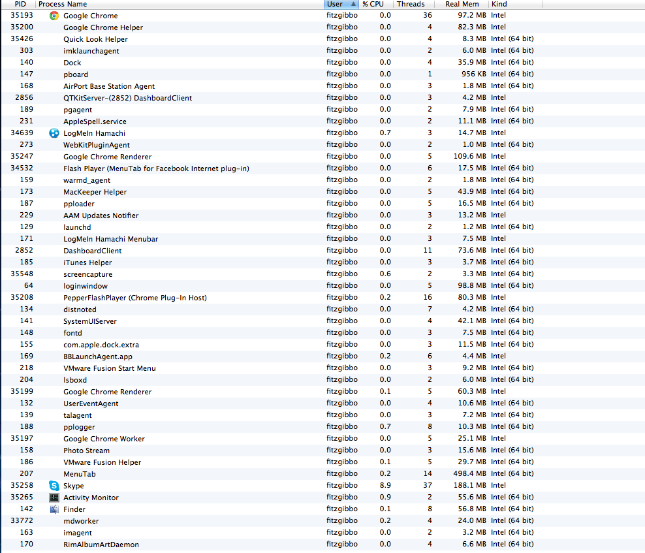The height and width of the screenshot is (553, 645).
Task: Select the Photo Stream process
Action: click(322, 450)
